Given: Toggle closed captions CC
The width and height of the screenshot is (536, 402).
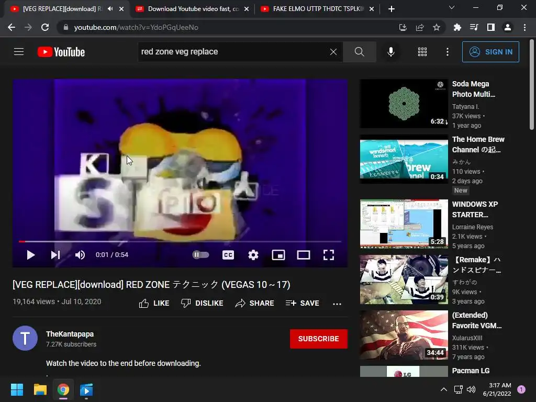Looking at the screenshot, I should pos(228,255).
